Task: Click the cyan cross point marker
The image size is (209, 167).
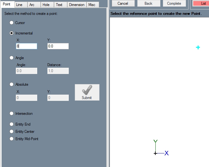Action: pos(198,47)
